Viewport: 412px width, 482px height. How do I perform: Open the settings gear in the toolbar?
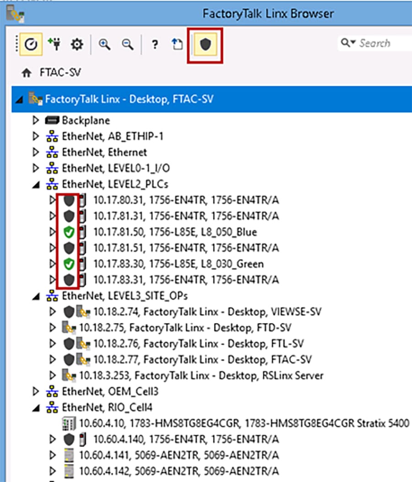tap(77, 44)
